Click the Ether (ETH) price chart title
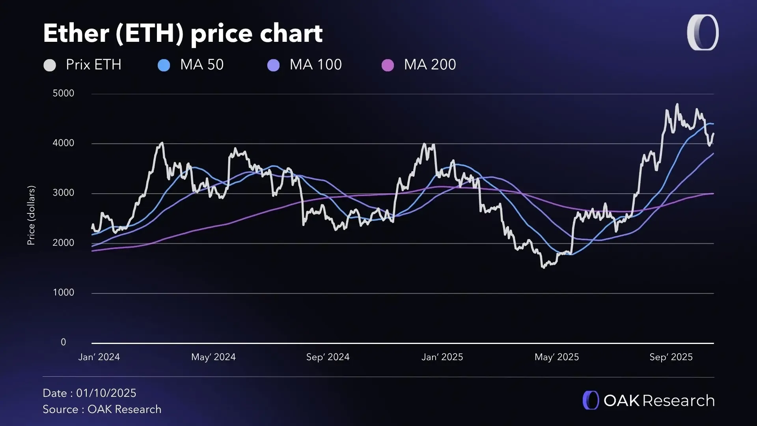Viewport: 757px width, 426px height. tap(183, 33)
